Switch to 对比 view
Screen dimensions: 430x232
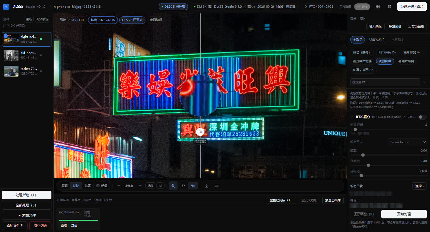[76, 186]
